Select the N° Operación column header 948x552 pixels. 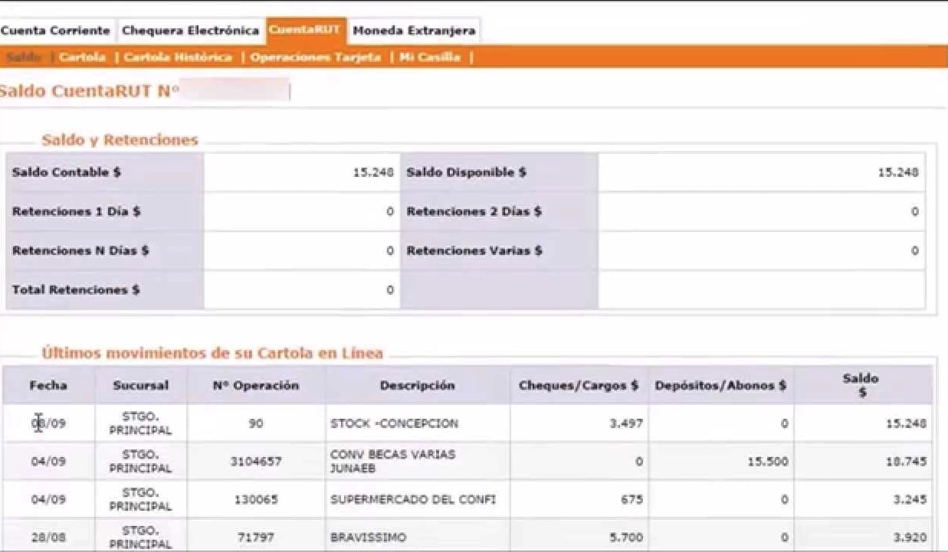[x=257, y=387]
